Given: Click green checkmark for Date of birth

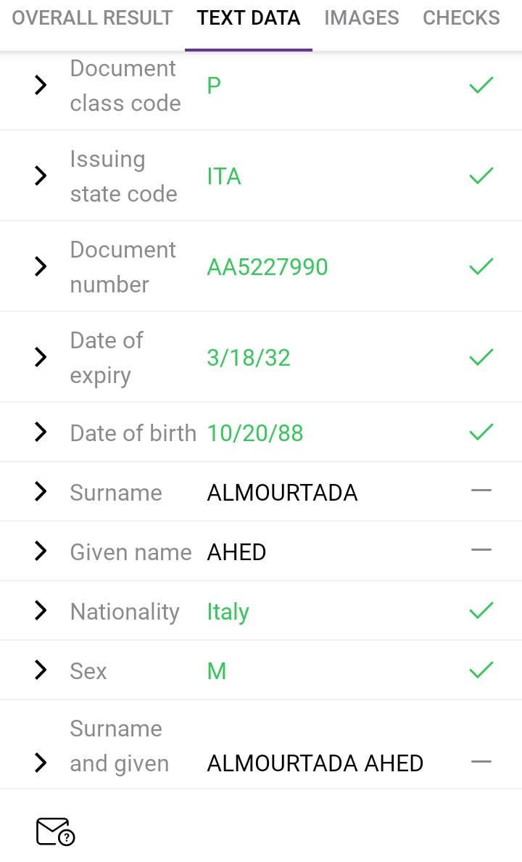Looking at the screenshot, I should tap(481, 432).
